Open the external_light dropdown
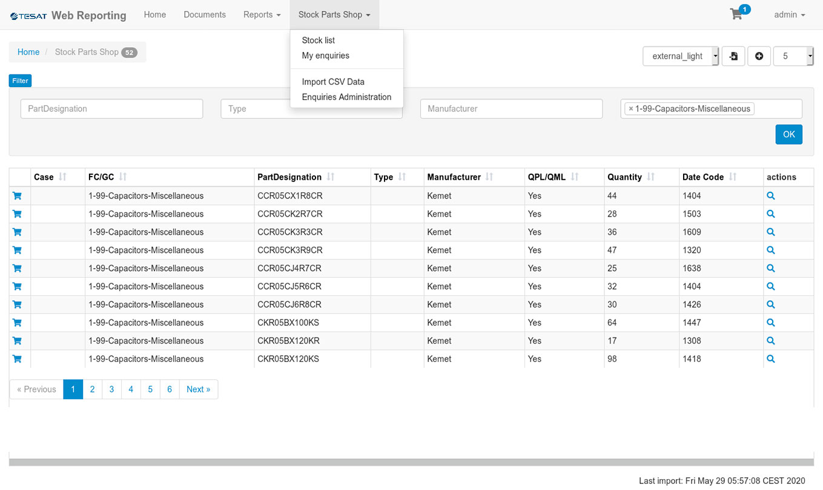This screenshot has height=490, width=823. (x=681, y=56)
